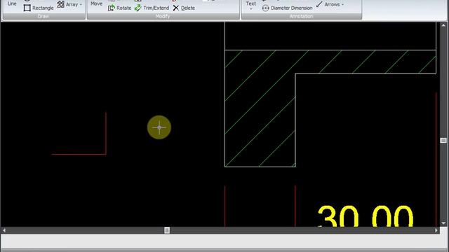Open the Array dropdown arrow
Image resolution: width=449 pixels, height=252 pixels.
pyautogui.click(x=81, y=5)
